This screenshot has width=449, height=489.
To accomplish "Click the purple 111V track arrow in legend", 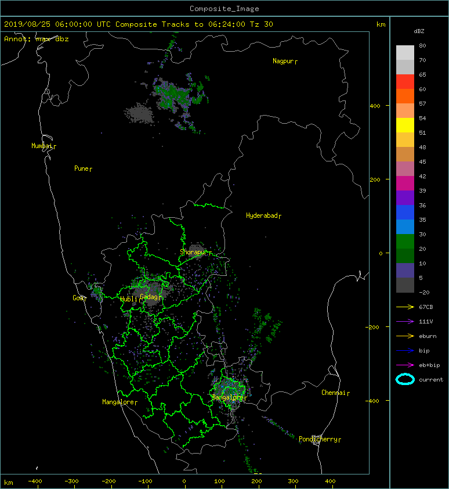I will point(405,321).
